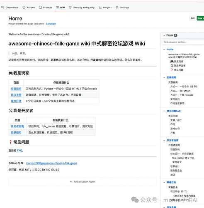Collapse the Home section in the sidebar

coord(164,50)
